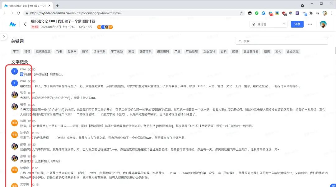The height and width of the screenshot is (187, 336).
Task: Select the 产品 keyword tag
Action: [x=177, y=51]
